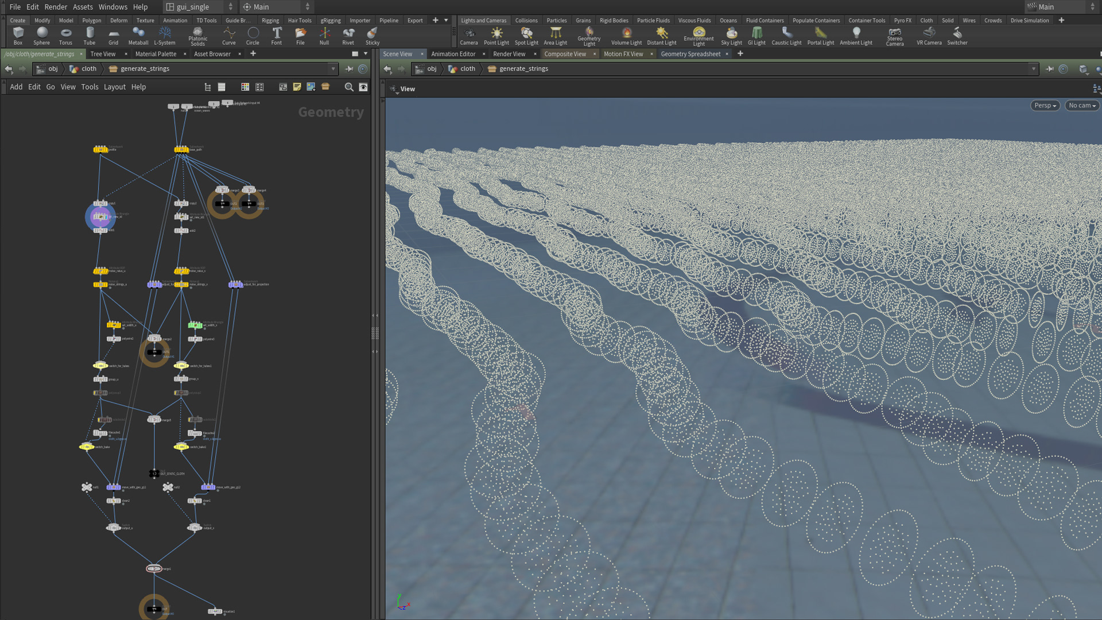Viewport: 1102px width, 620px height.
Task: Toggle pin on scene view pane
Action: click(1049, 69)
